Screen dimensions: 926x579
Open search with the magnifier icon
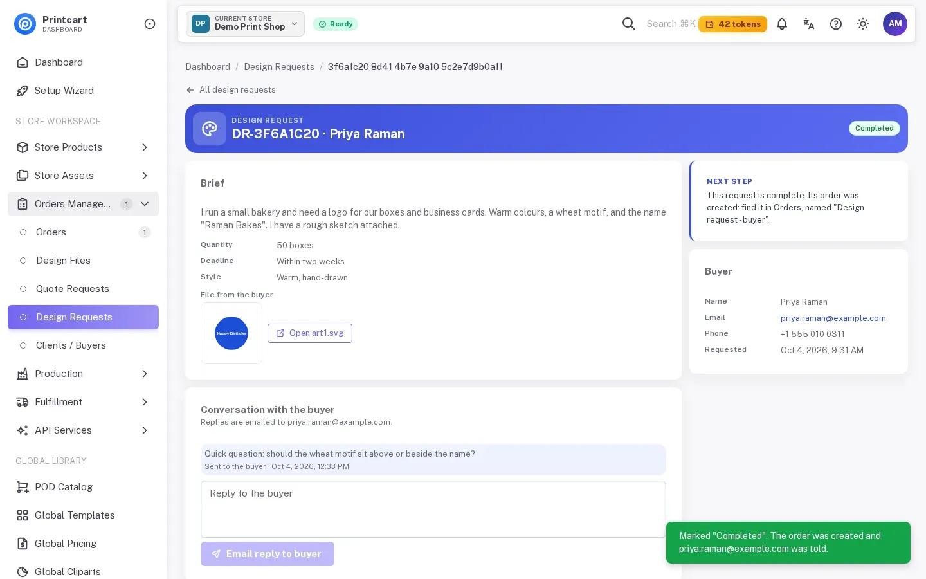(x=629, y=24)
